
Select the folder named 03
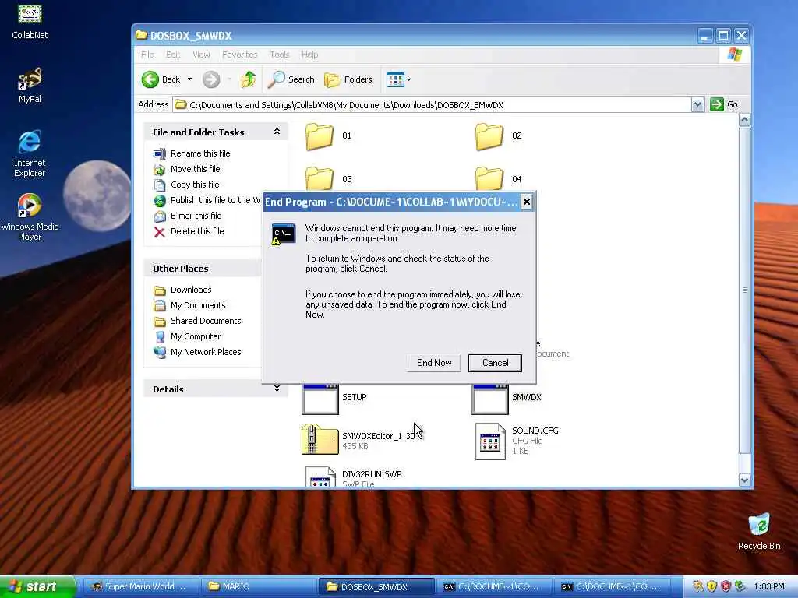[x=328, y=178]
